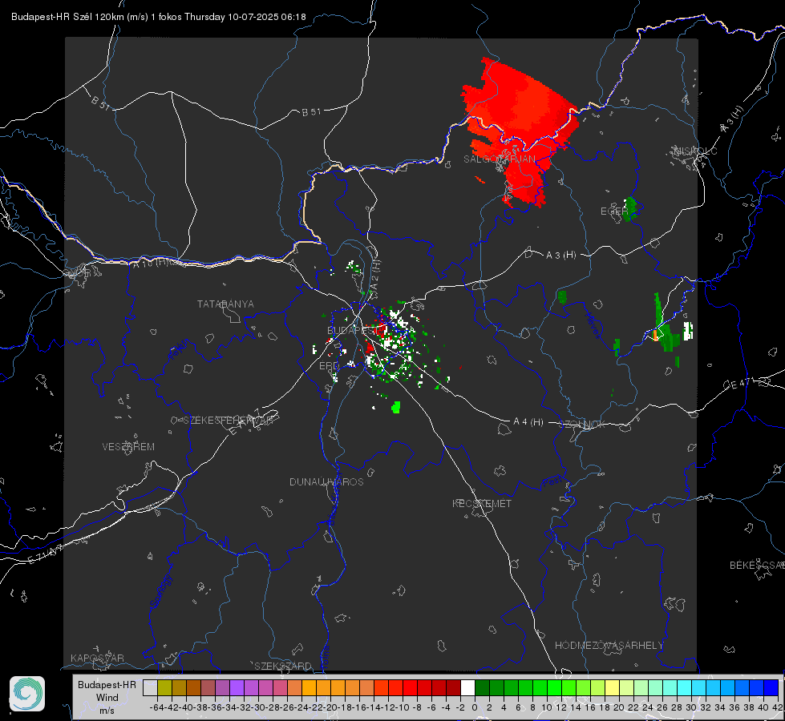Select the cyan swatch between 28 and 30
785x721 pixels.
click(x=685, y=687)
